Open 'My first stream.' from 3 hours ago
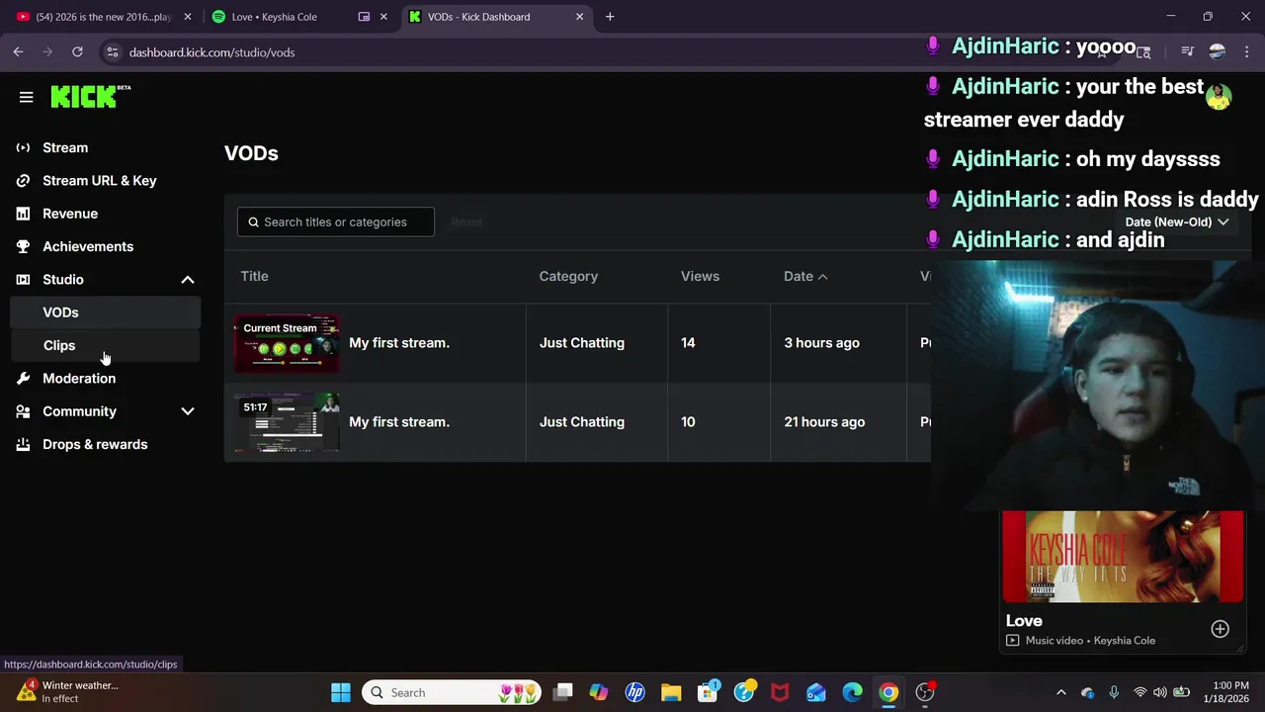The width and height of the screenshot is (1265, 712). (x=399, y=342)
